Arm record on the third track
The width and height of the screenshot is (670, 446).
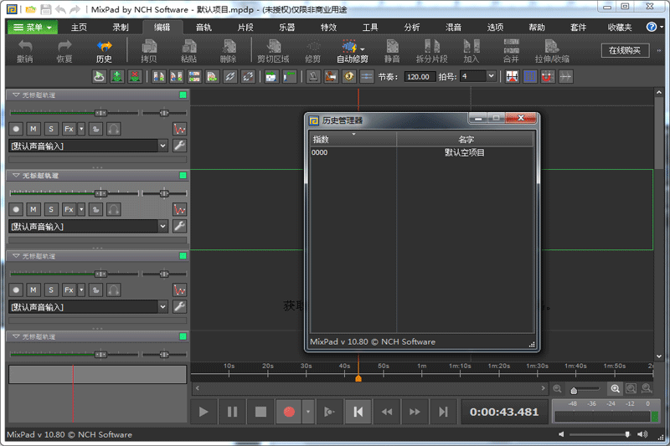(16, 290)
